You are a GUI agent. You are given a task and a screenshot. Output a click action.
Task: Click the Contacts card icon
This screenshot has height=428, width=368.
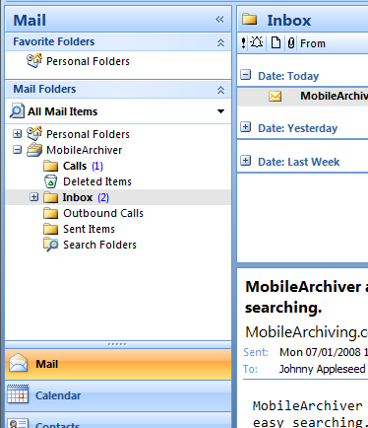18,423
